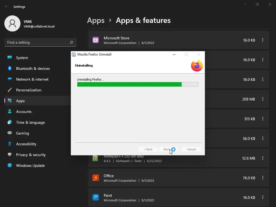The width and height of the screenshot is (276, 207).
Task: Click the uninstall progress bar
Action: pos(137,84)
